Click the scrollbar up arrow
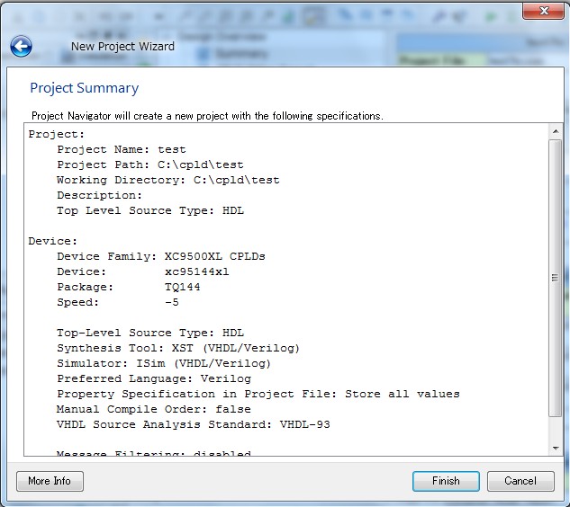The height and width of the screenshot is (507, 570). 556,131
